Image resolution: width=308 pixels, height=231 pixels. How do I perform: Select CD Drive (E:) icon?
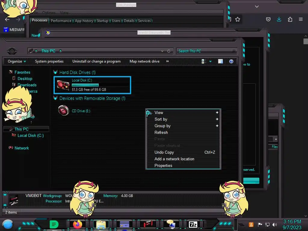[x=63, y=111]
